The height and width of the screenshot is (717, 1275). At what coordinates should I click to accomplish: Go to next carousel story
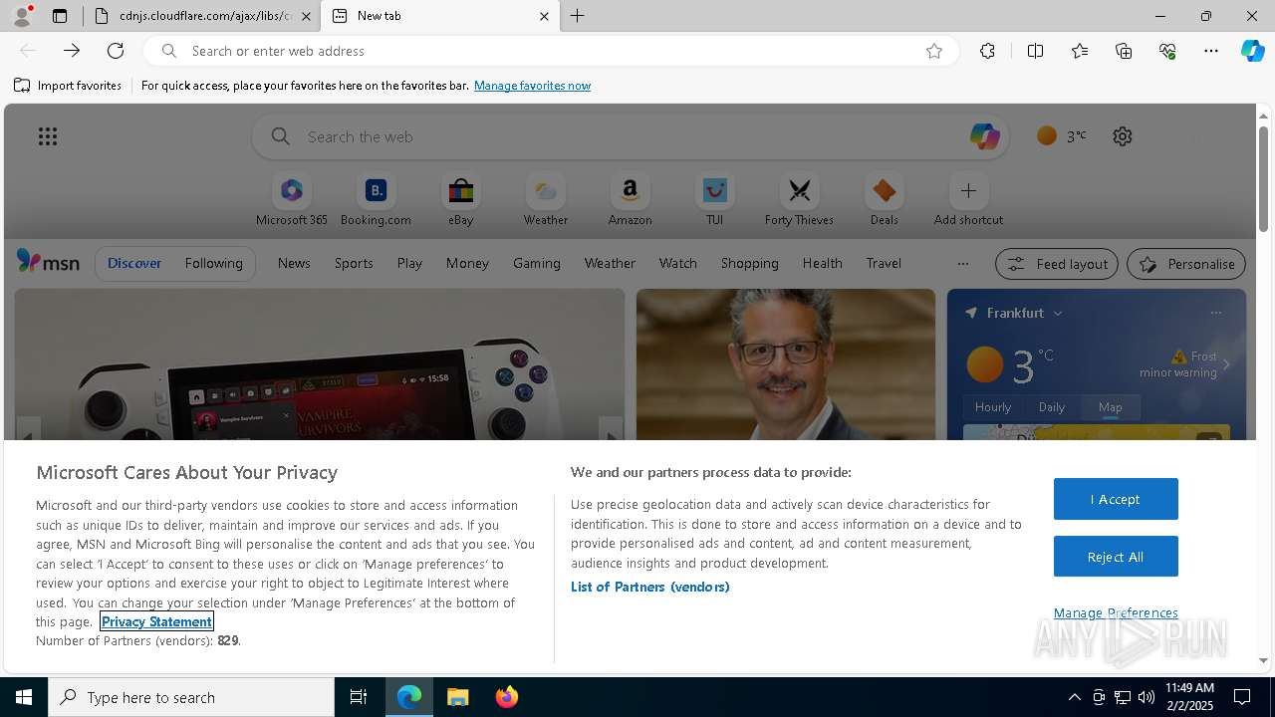612,429
